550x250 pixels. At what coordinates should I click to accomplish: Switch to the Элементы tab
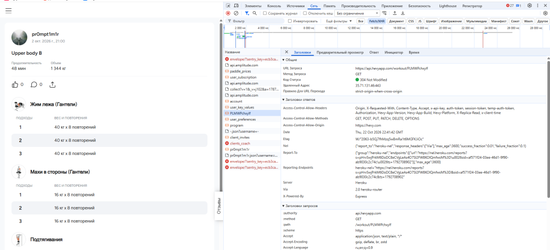coord(253,6)
